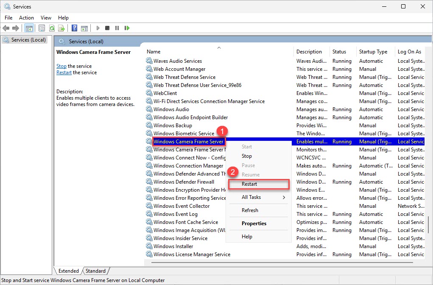Click the Stop the service link

[61, 66]
